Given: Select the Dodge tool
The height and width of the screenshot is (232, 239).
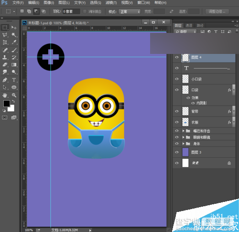Looking at the screenshot, I should pyautogui.click(x=14, y=72).
